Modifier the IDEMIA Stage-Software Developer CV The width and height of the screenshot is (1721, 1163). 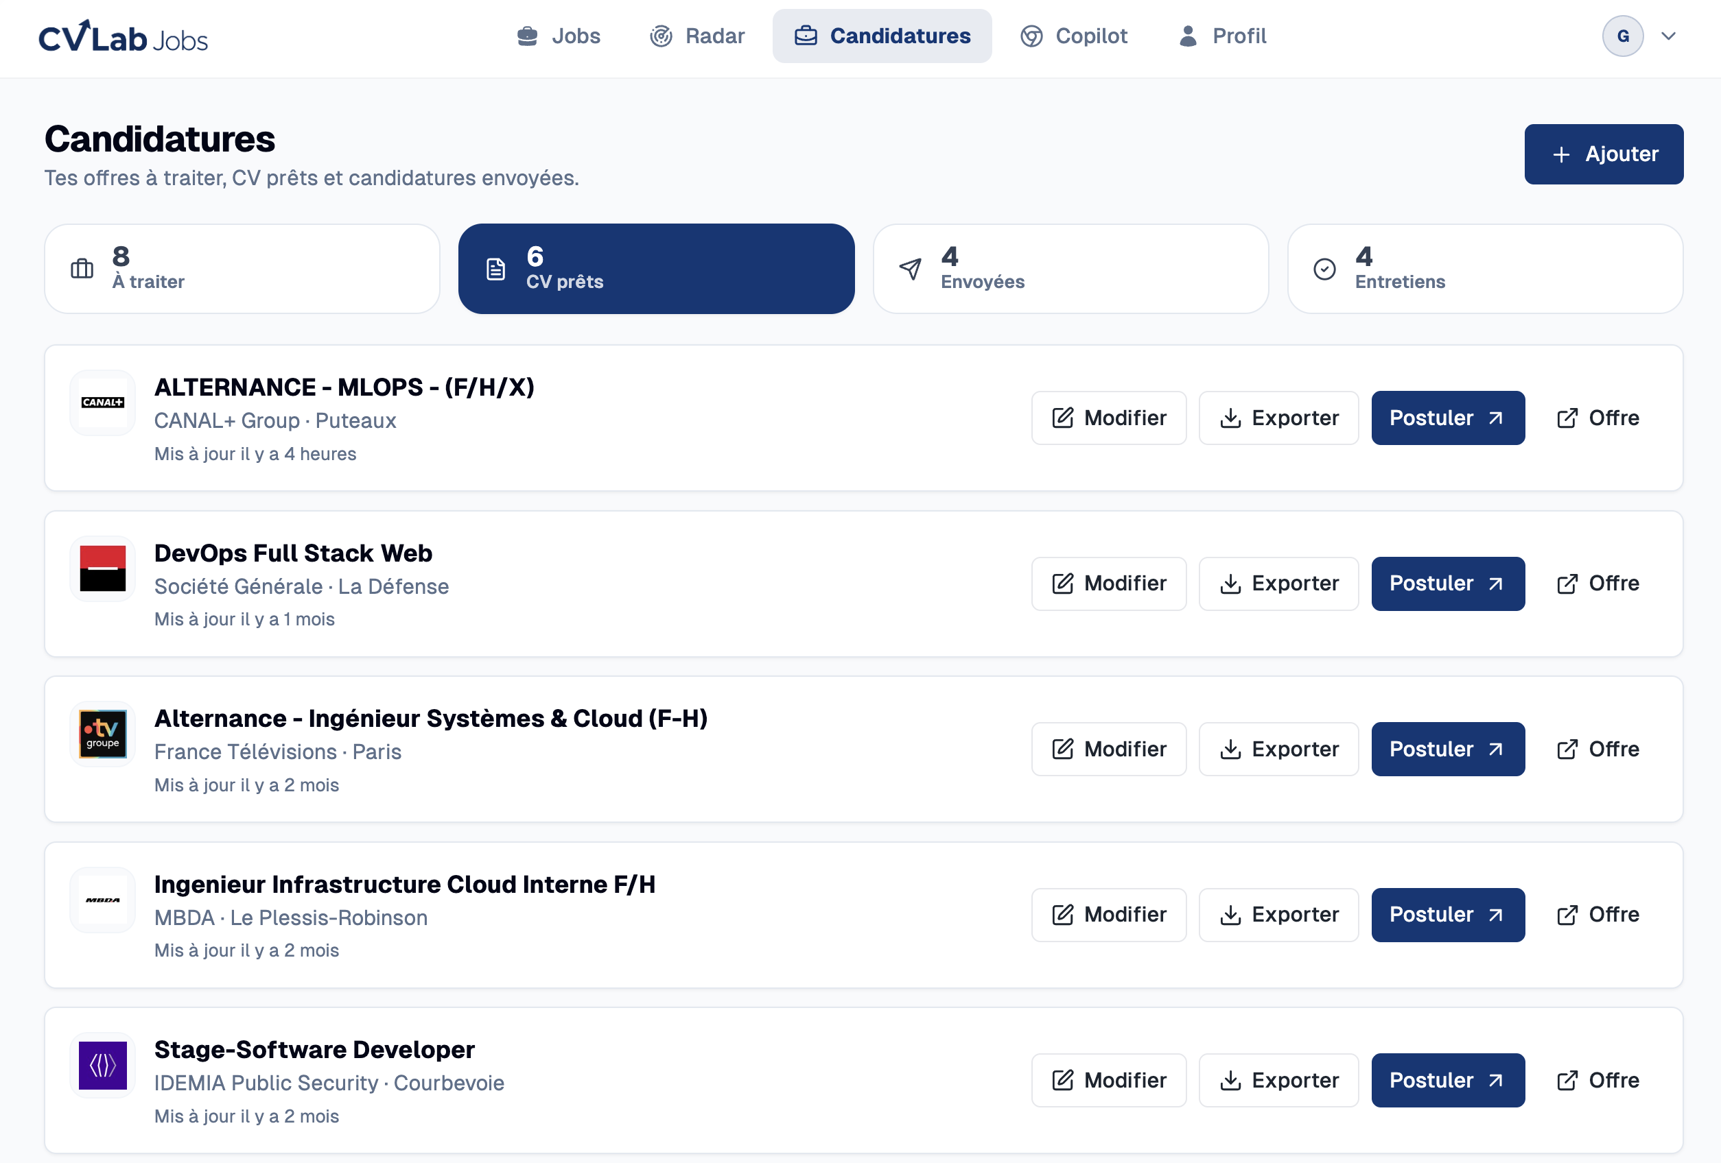tap(1109, 1080)
